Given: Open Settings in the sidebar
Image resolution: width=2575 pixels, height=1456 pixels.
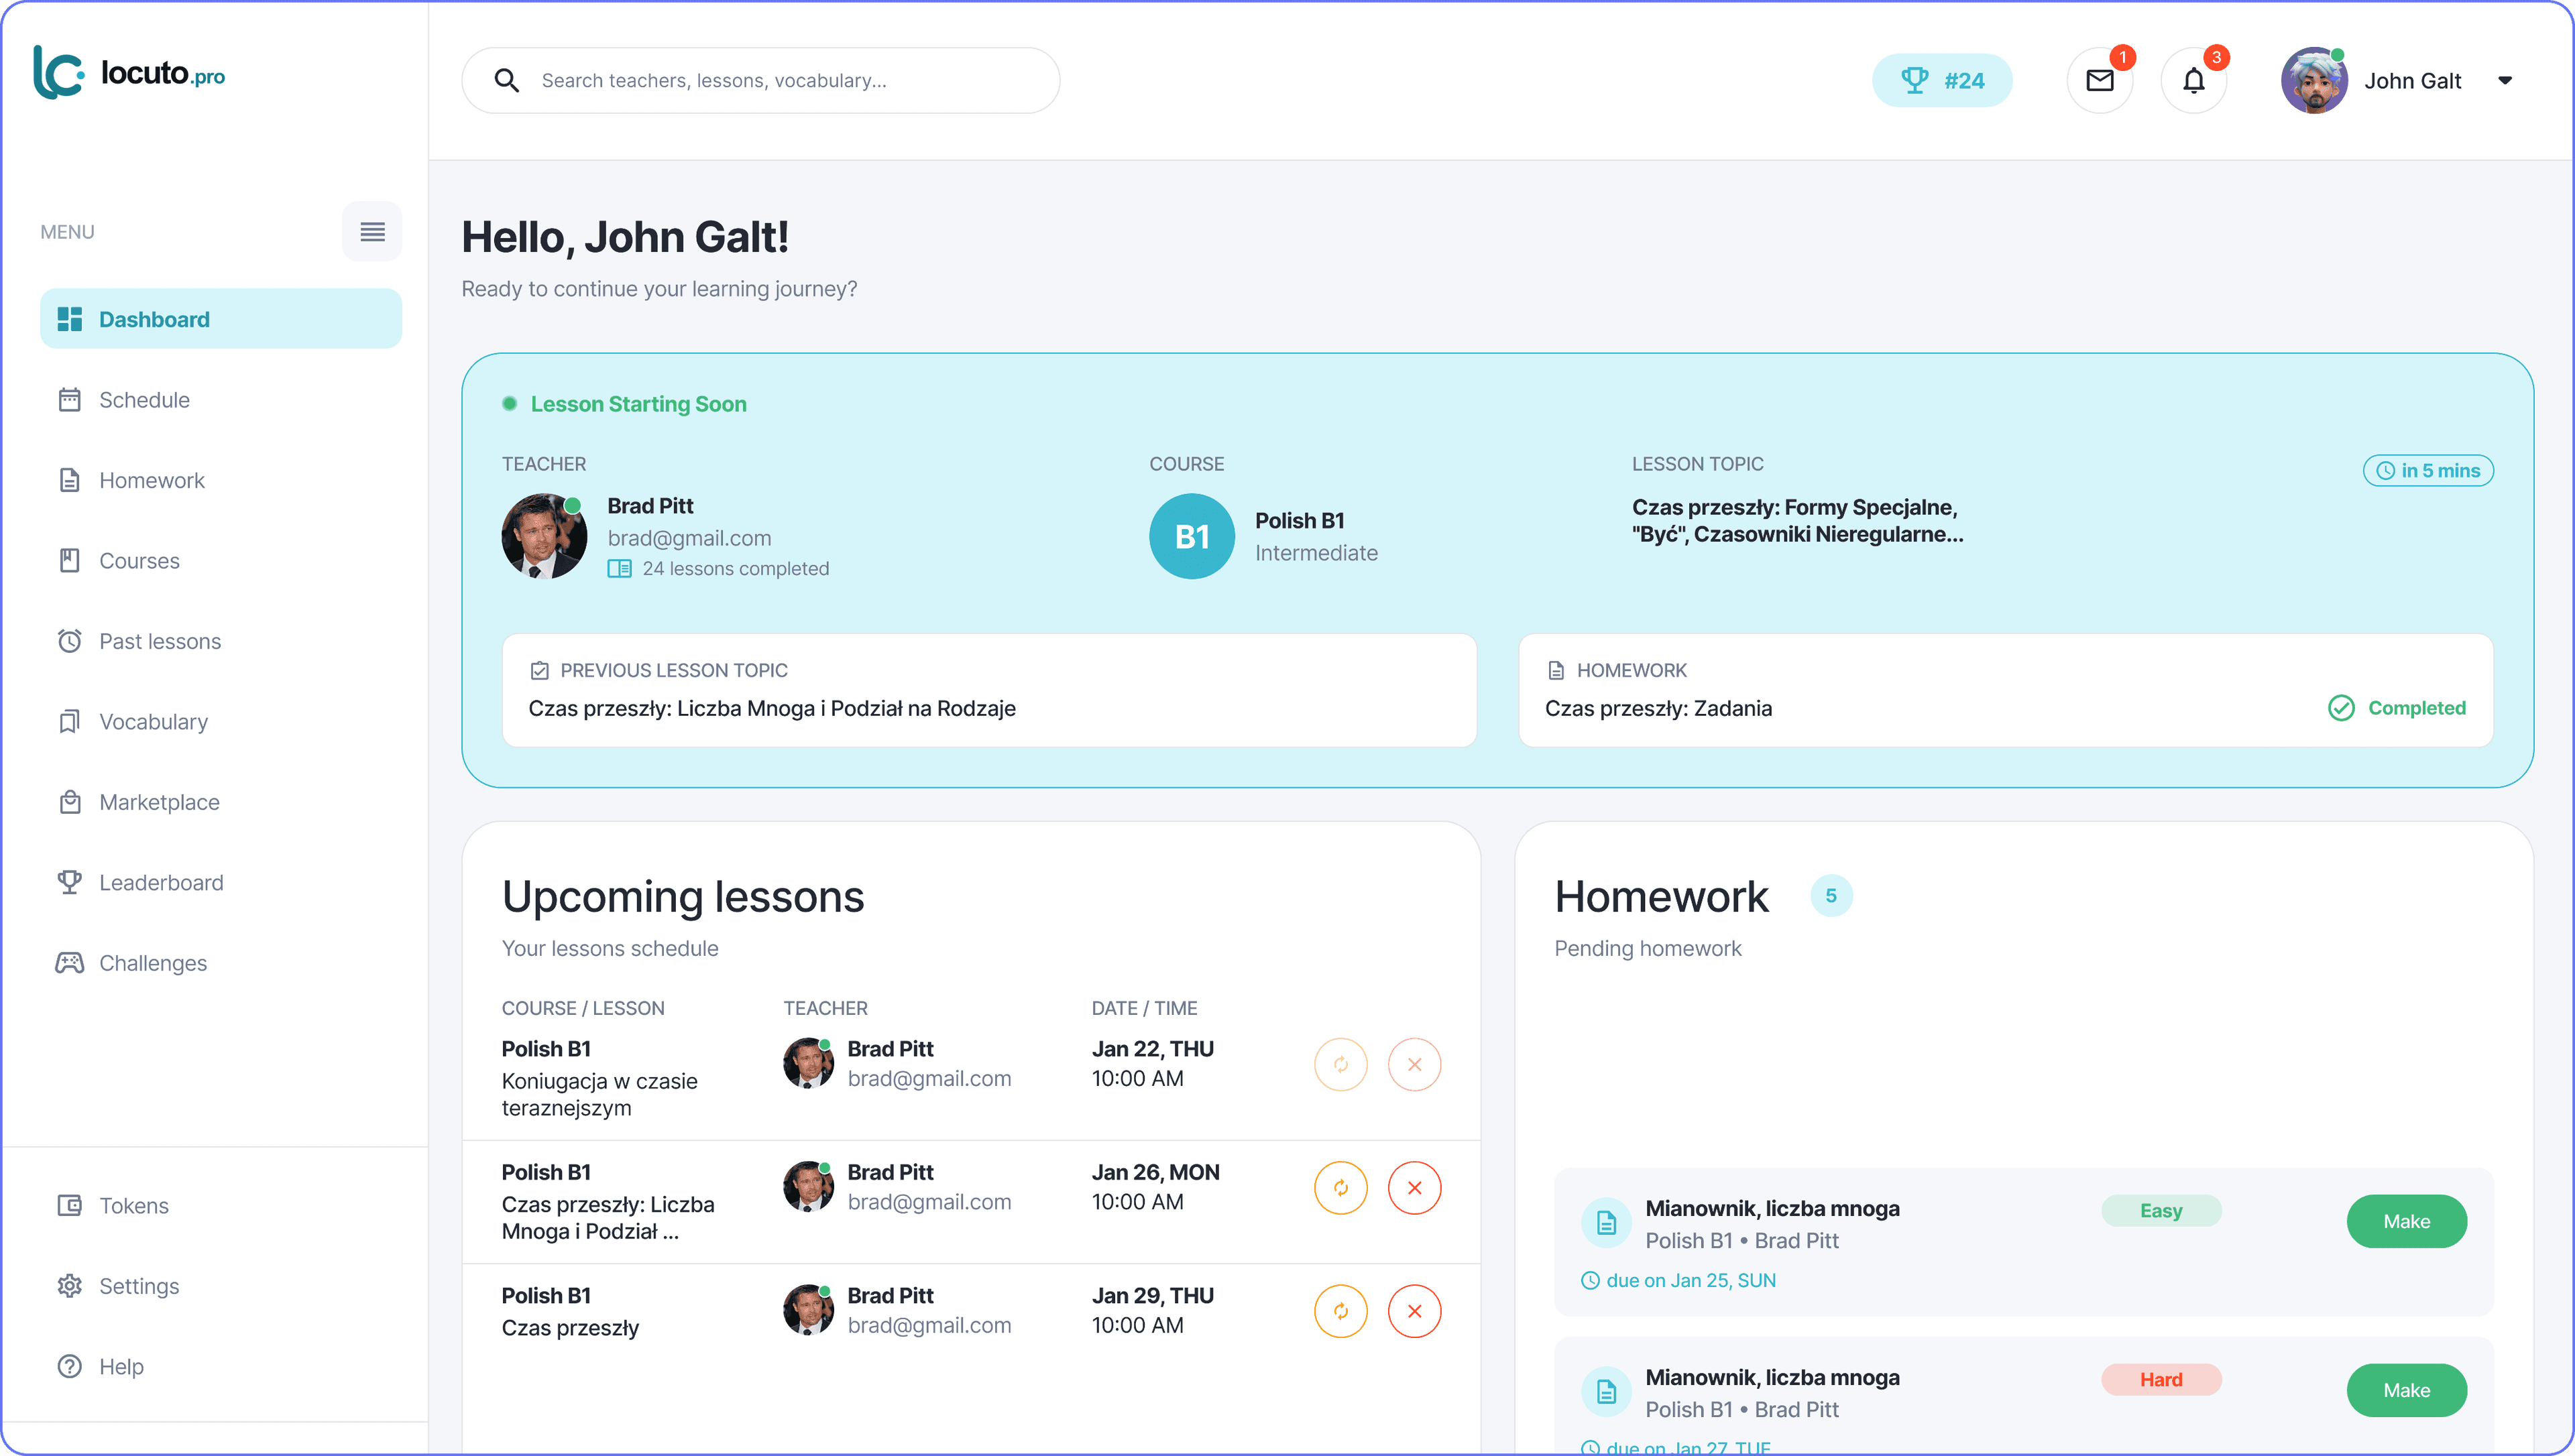Looking at the screenshot, I should [x=221, y=1286].
